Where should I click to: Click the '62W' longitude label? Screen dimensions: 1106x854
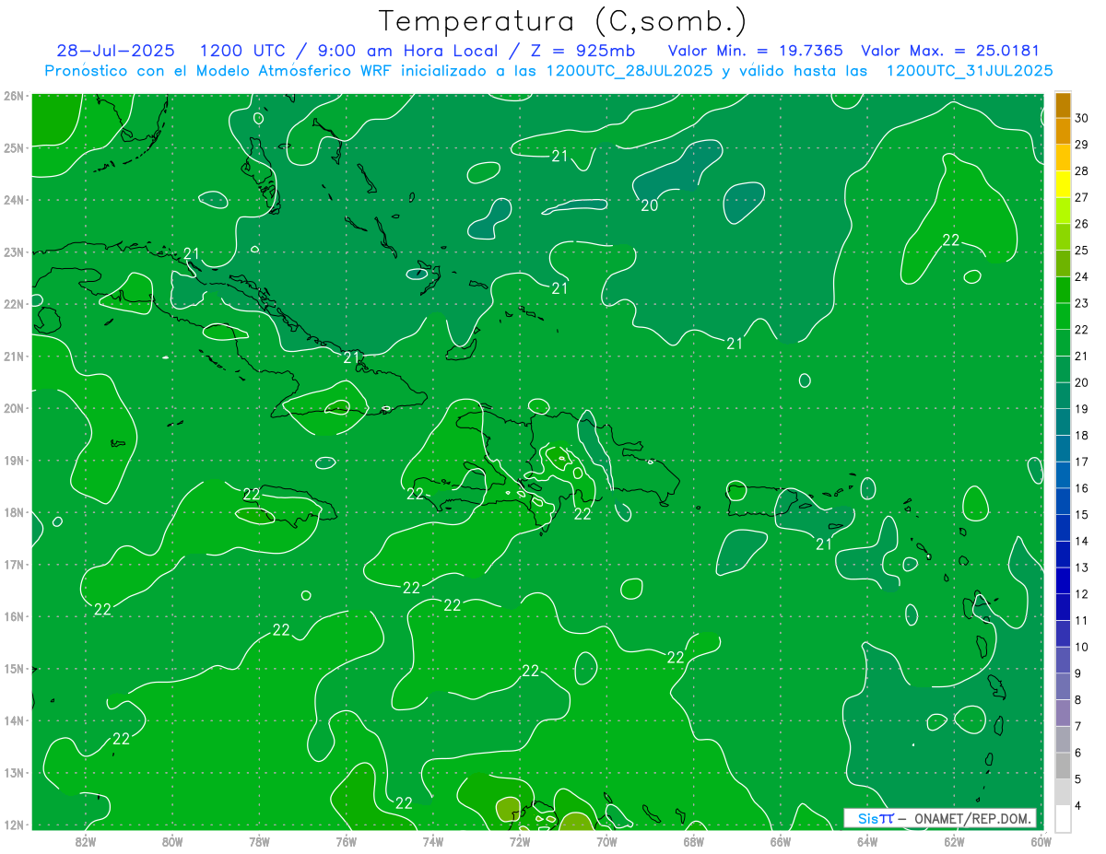(954, 840)
